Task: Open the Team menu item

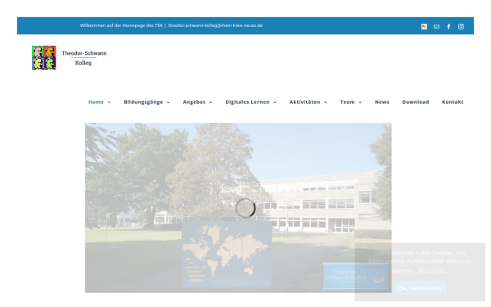Action: point(347,102)
